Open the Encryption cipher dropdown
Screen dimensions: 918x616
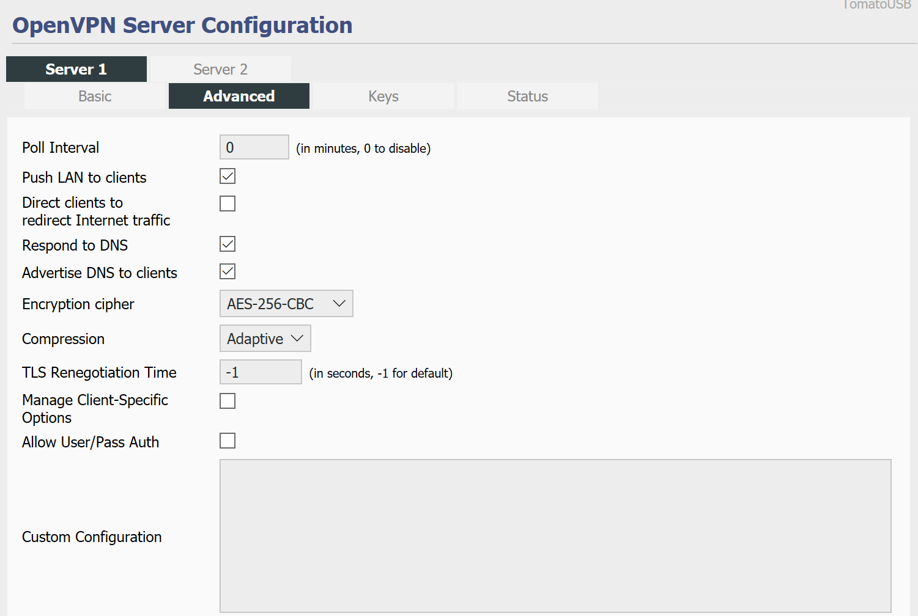pyautogui.click(x=286, y=303)
